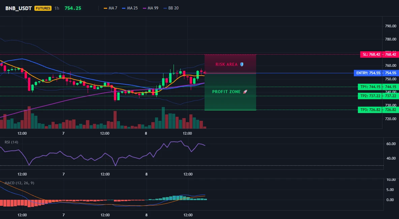Click the day 8 label on MACD time axis

coord(146,215)
